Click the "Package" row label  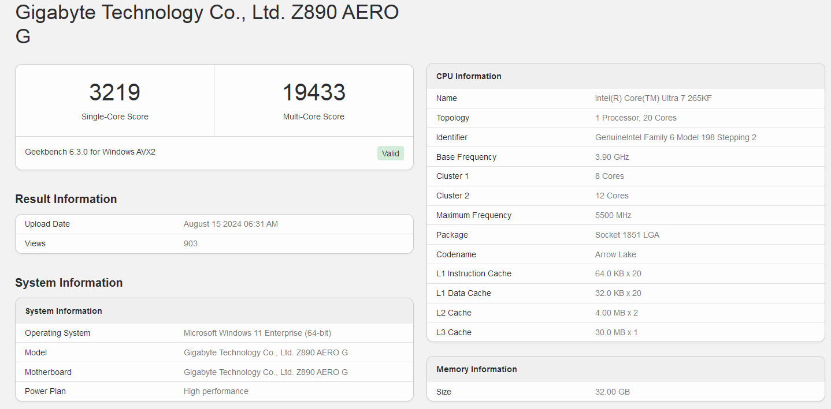pos(452,235)
